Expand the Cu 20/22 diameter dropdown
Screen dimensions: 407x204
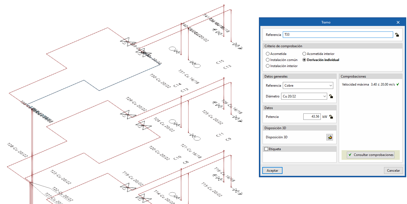(304, 96)
